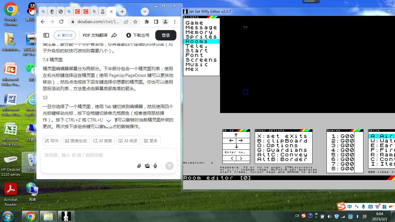Click 图像生成 image generation button
395x222 pixels.
[76, 141]
